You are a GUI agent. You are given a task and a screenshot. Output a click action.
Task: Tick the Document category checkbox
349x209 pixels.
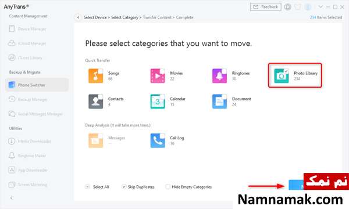pyautogui.click(x=225, y=97)
